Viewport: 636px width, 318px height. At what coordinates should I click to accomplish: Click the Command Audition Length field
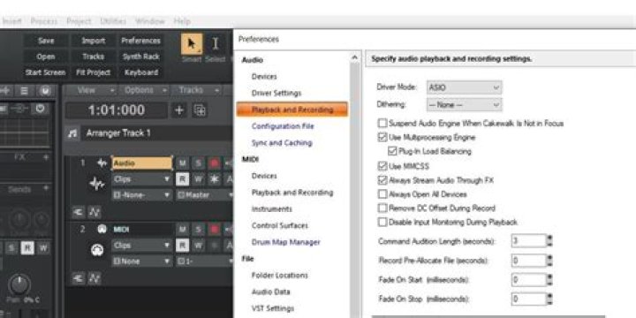click(529, 241)
